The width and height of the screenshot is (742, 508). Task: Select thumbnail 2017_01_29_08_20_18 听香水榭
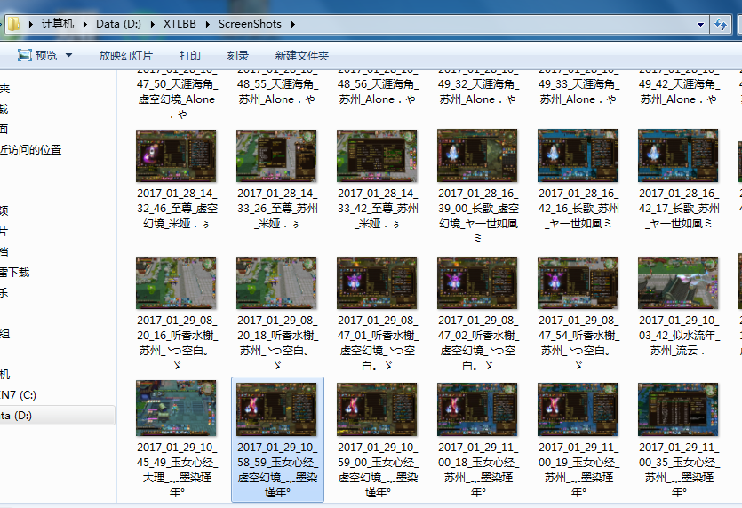[276, 282]
